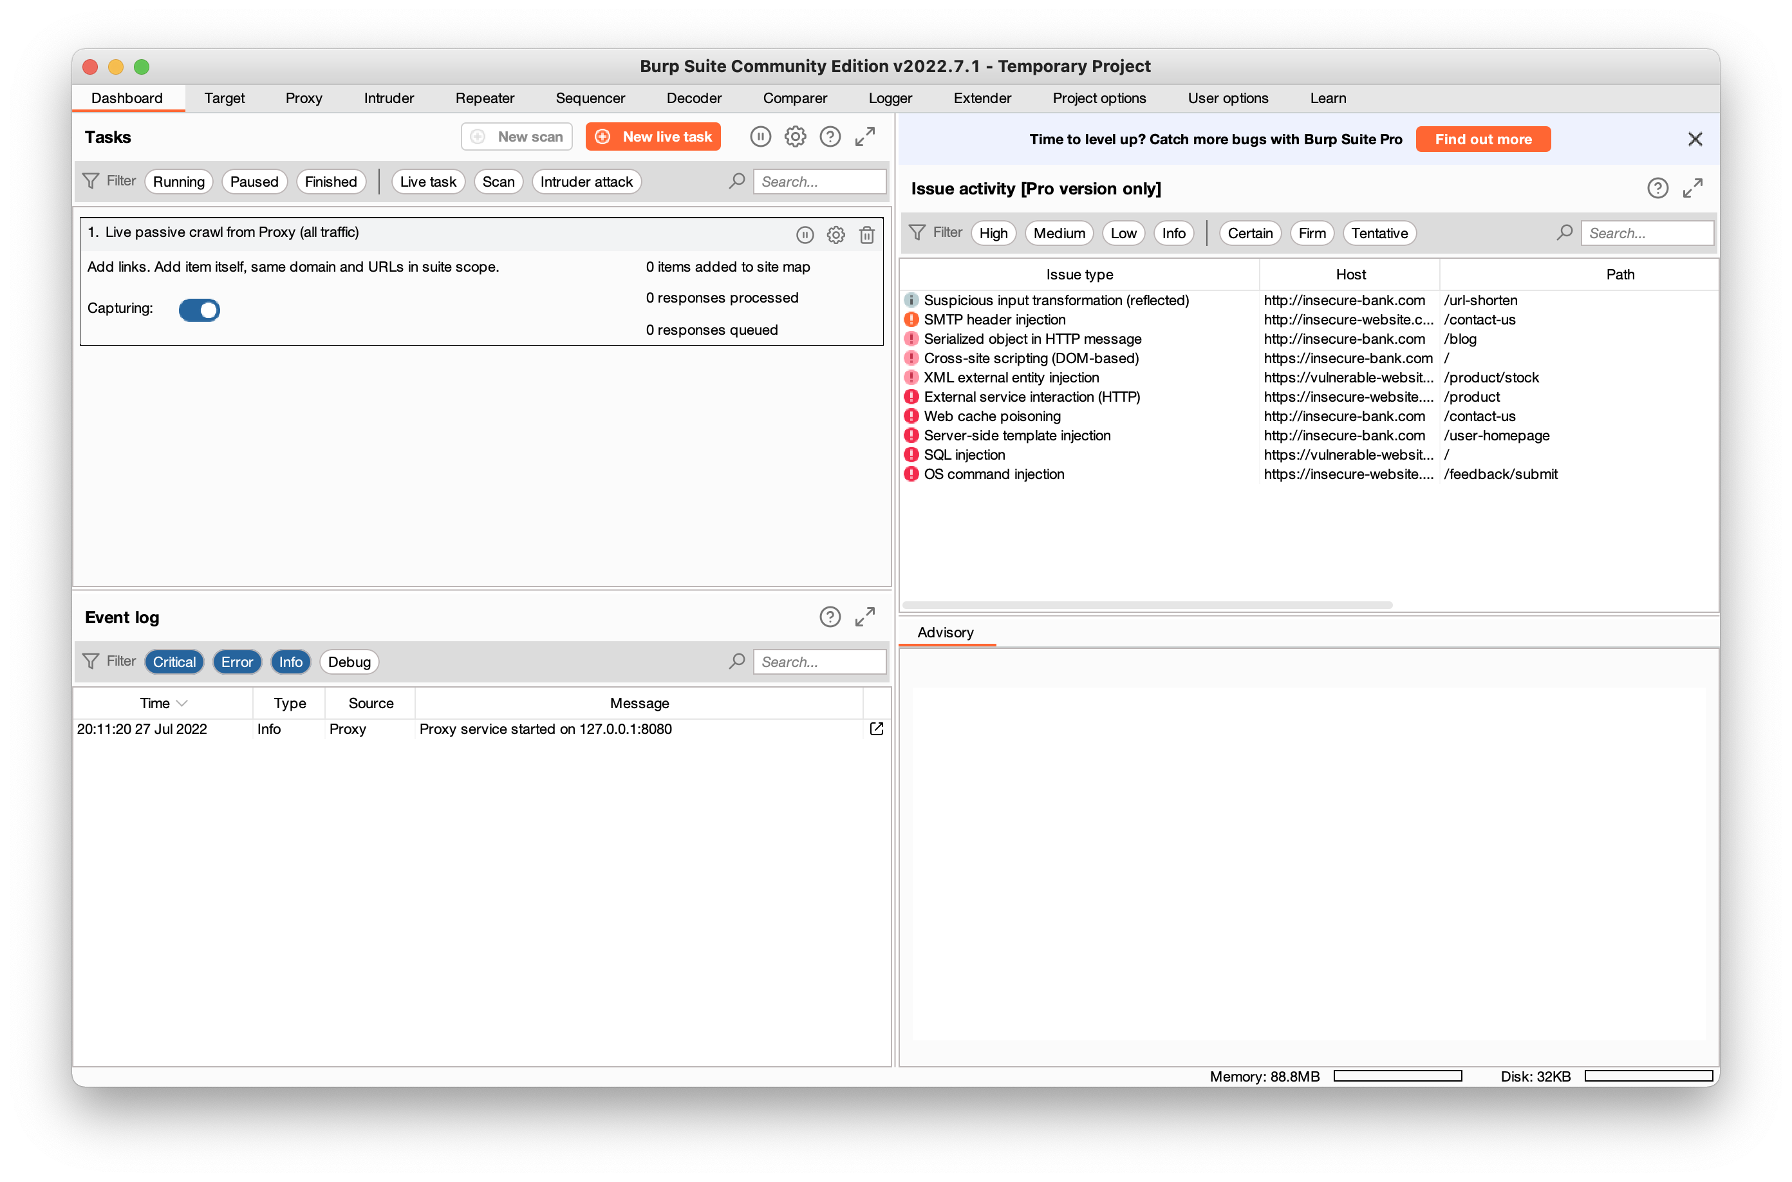Click the Tasks search field
1792x1182 pixels.
coord(819,181)
